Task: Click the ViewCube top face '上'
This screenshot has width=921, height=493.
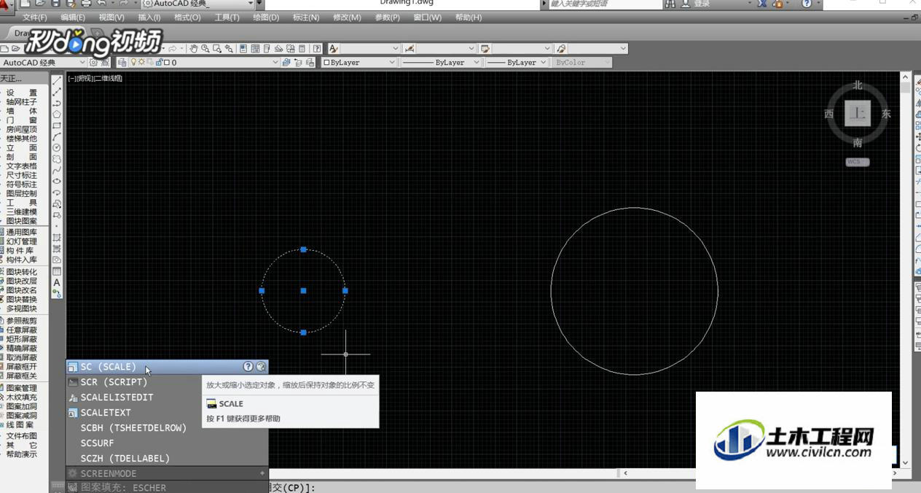Action: pos(858,113)
